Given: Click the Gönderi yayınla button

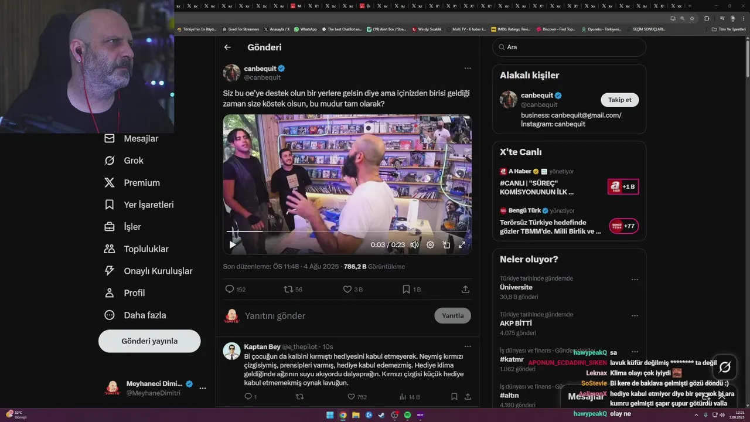Looking at the screenshot, I should pyautogui.click(x=149, y=341).
